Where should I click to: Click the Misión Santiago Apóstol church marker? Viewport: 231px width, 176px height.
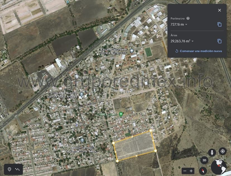82,140
